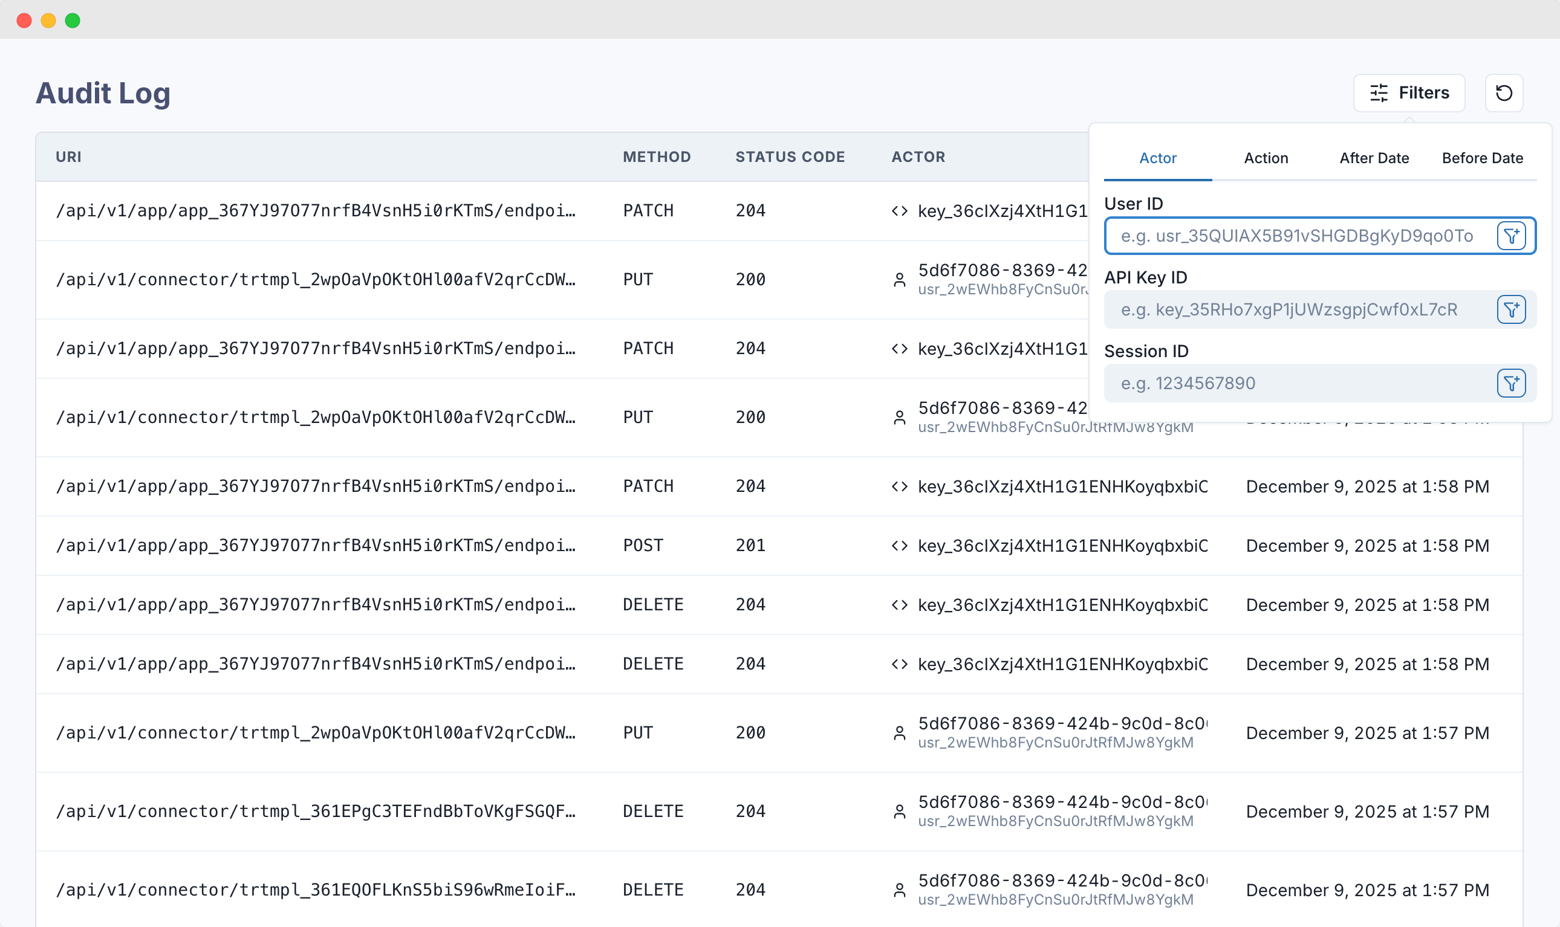Open the Before Date filter tab
The width and height of the screenshot is (1560, 927).
click(1482, 158)
